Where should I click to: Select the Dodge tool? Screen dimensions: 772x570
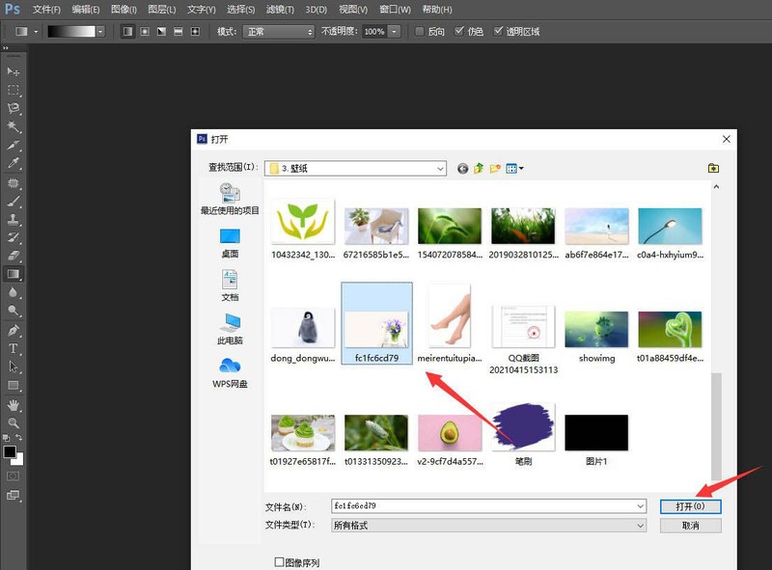point(14,311)
